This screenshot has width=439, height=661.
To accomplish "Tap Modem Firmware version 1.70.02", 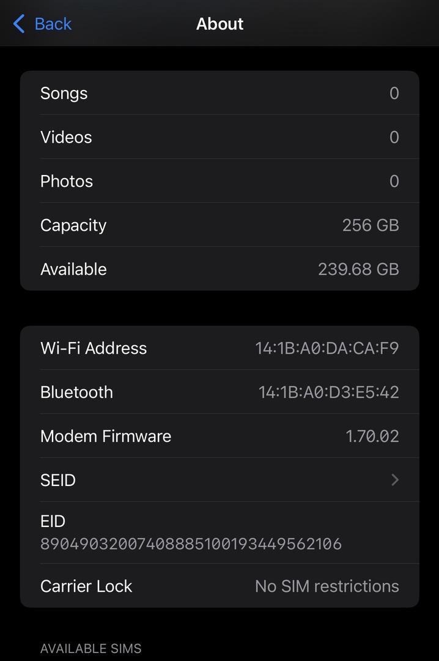I will coord(372,436).
